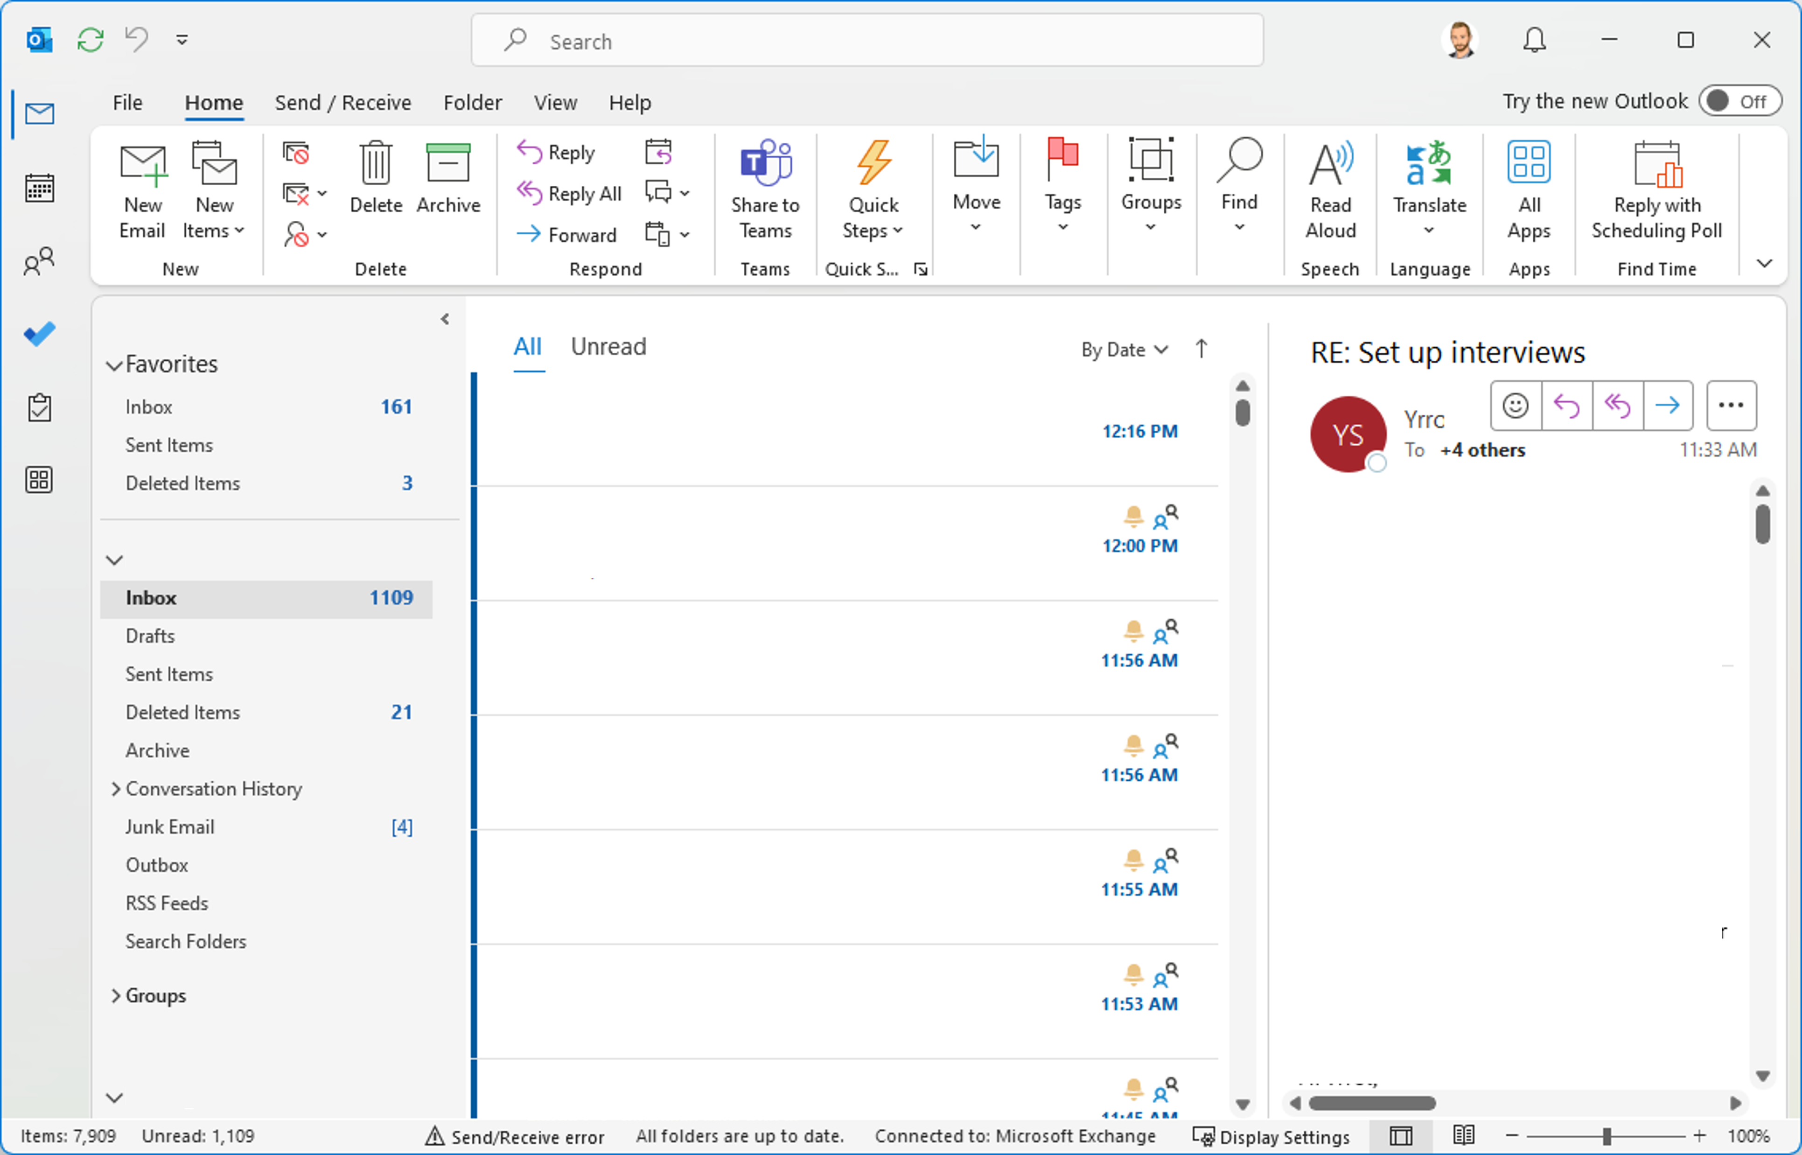
Task: Open the notifications bell
Action: click(1534, 40)
